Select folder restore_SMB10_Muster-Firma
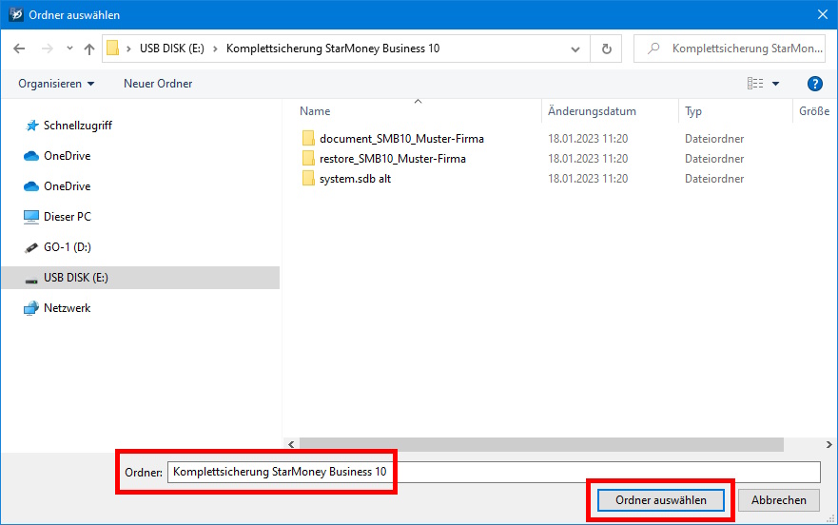The image size is (838, 525). [392, 159]
